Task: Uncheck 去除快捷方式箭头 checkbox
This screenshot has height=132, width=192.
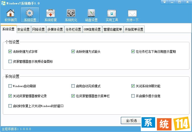Action: (x=73, y=51)
